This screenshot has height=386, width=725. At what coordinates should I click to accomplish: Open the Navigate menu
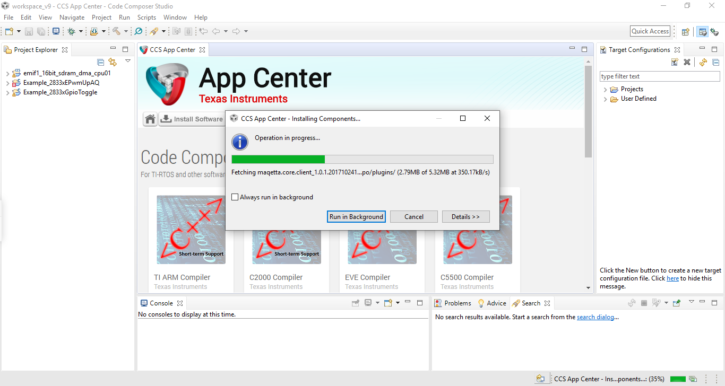click(72, 17)
